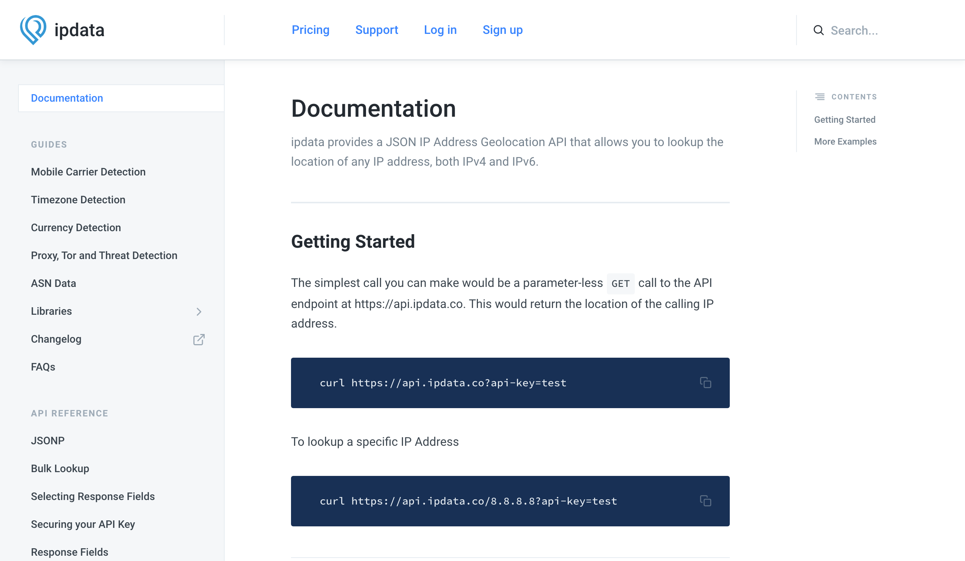Open the Libraries section
Screen dimensions: 965x561
click(51, 311)
